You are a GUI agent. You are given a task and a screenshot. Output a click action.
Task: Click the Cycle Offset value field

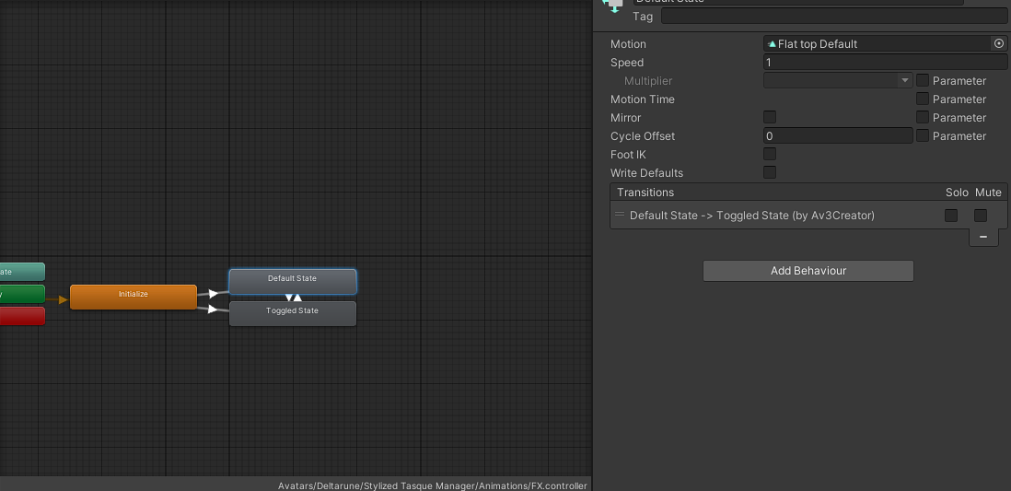(x=838, y=135)
